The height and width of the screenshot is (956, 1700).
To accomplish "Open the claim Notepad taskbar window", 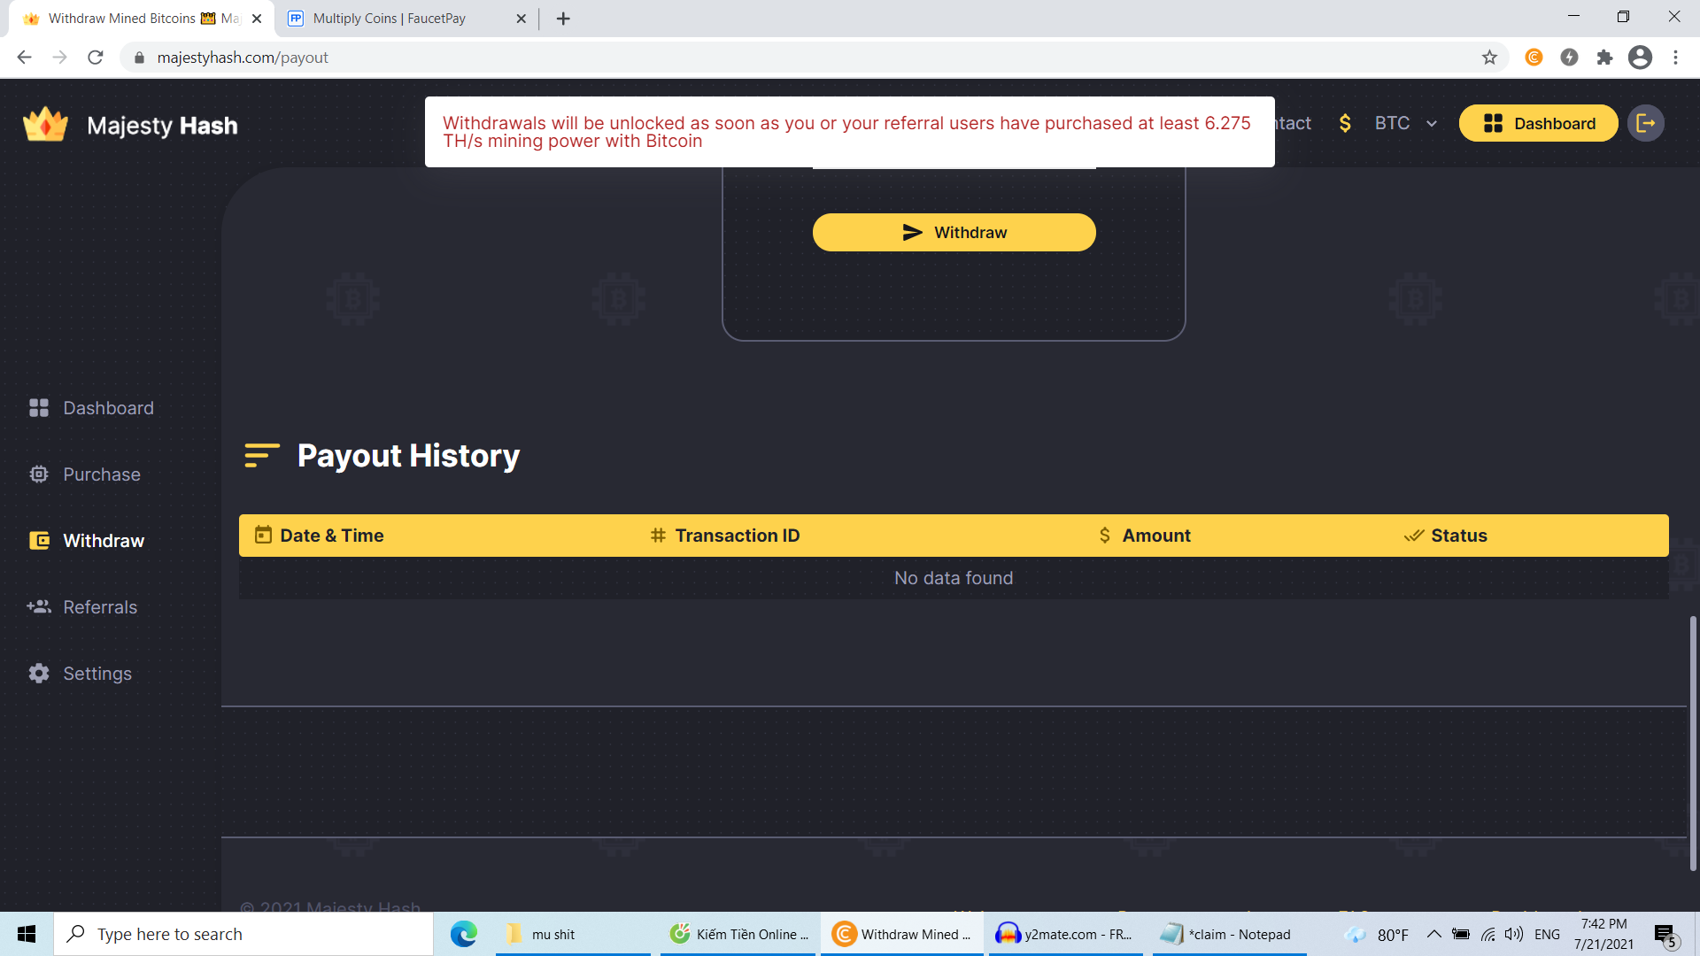I will pos(1229,934).
